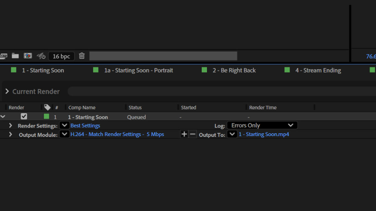Switch to 4 - Stream Ending tab
Image resolution: width=376 pixels, height=211 pixels.
(x=318, y=70)
